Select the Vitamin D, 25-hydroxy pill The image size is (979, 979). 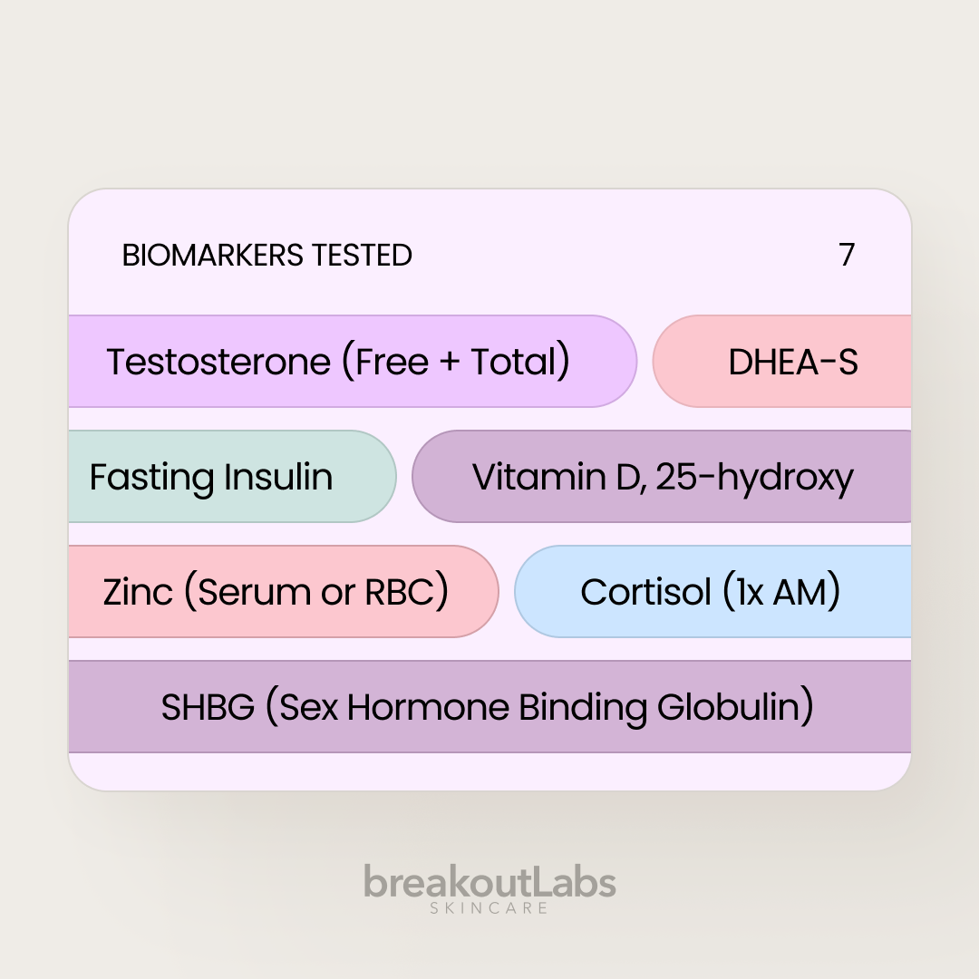pos(662,477)
